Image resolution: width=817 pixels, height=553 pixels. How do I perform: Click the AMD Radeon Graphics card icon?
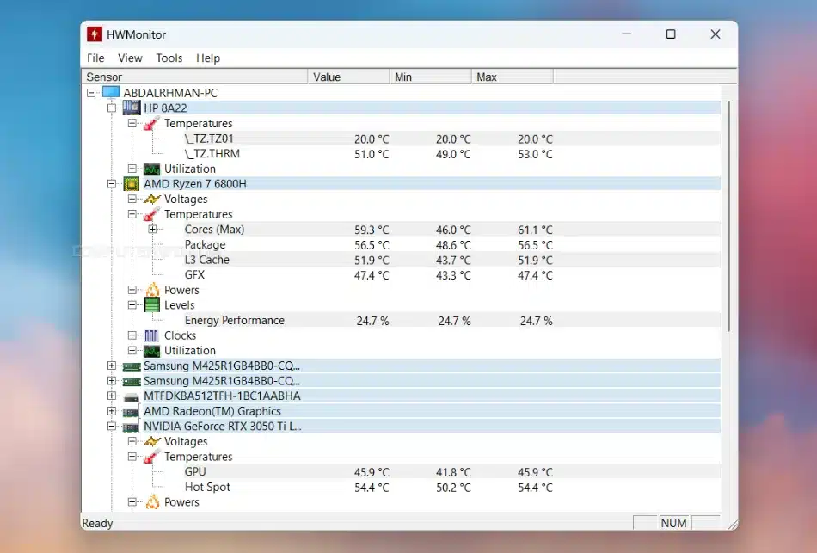132,412
